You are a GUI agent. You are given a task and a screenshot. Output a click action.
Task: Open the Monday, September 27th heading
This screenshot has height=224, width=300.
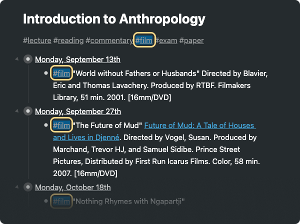tap(78, 111)
